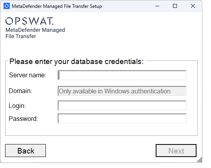Click the 'Login:' label
Screen dimensions: 211x168
point(17,106)
